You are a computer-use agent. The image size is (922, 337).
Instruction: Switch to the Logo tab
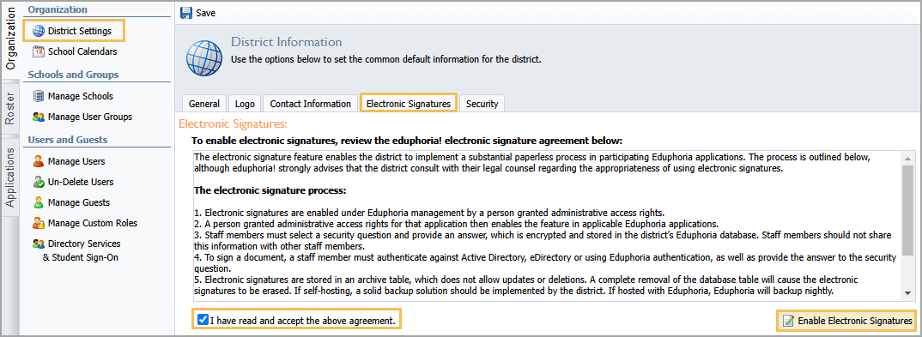245,104
